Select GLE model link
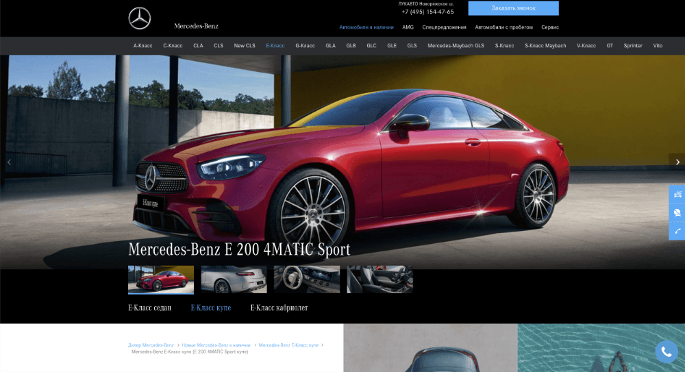The height and width of the screenshot is (372, 685). [392, 45]
